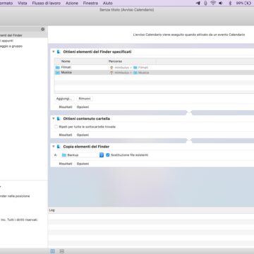Select the 'appunti' action in library list

[x=24, y=41]
